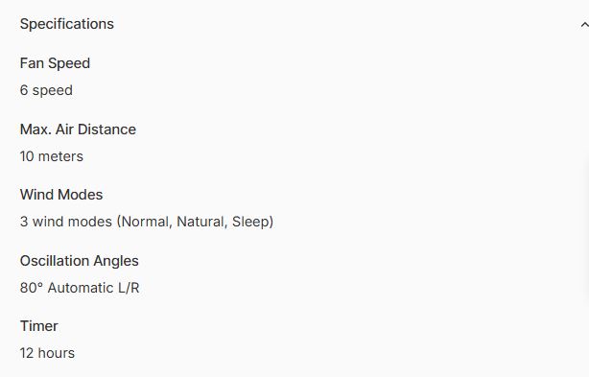Click the 80° oscillation value
This screenshot has height=377, width=589.
pos(32,288)
